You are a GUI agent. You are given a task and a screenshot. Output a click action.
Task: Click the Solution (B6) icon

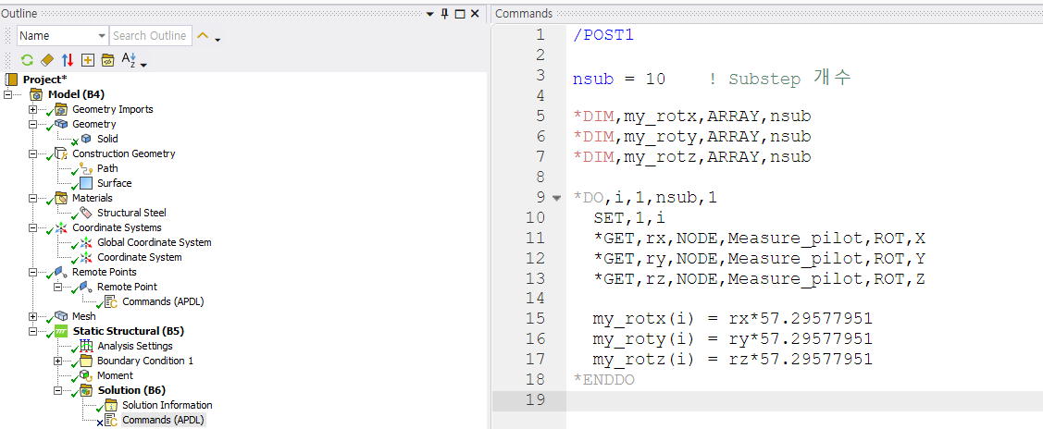coord(86,390)
